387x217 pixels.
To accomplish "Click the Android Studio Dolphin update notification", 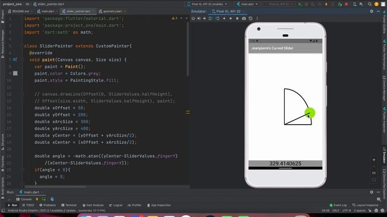I will coord(56,210).
